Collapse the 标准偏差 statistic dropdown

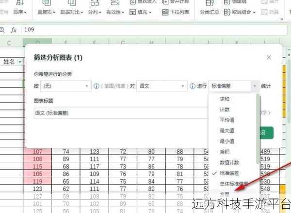click(x=255, y=86)
